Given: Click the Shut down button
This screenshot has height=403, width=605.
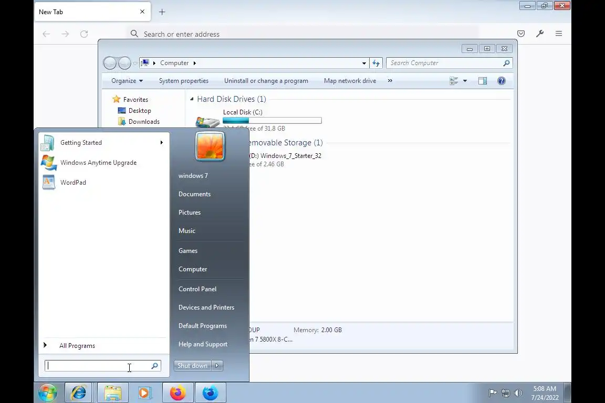Looking at the screenshot, I should pyautogui.click(x=193, y=366).
